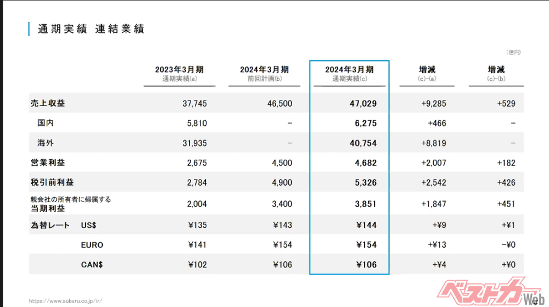This screenshot has width=549, height=307.
Task: Select the 2024年3月期 前回計画(b) column header
Action: pyautogui.click(x=264, y=74)
